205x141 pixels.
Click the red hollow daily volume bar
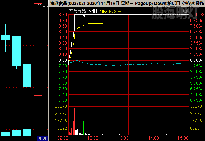(38, 130)
